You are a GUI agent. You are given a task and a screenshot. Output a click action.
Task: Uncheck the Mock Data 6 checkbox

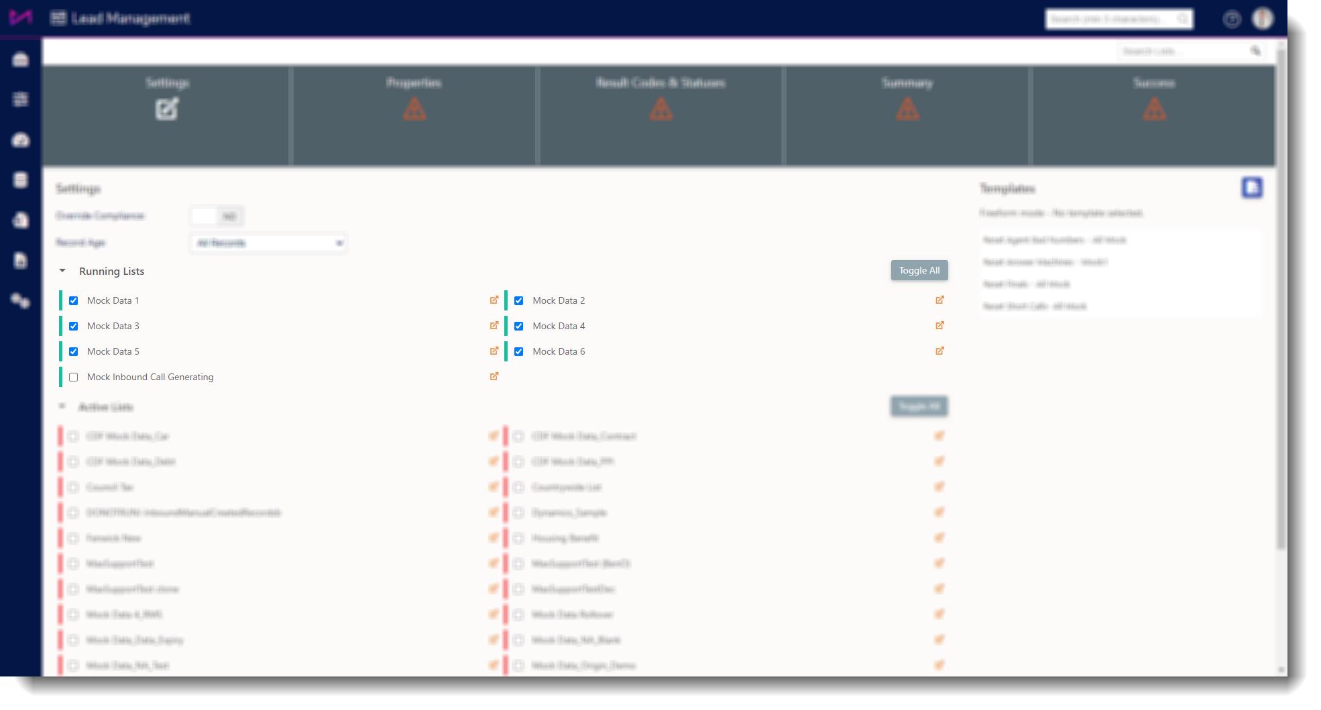pos(519,352)
